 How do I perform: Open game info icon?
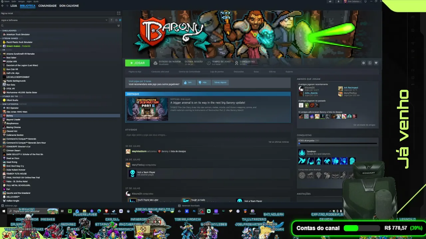click(370, 63)
